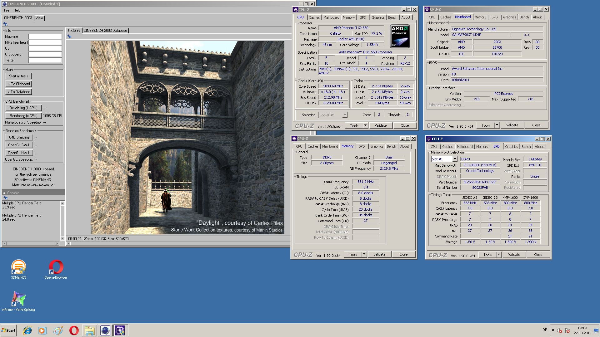This screenshot has width=600, height=337.
Task: Open Caches tab in CPU window of CPU-Z
Action: (x=314, y=17)
